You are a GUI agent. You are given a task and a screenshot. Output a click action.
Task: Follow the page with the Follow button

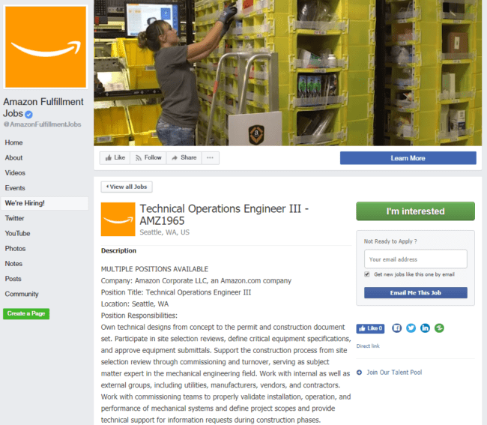click(148, 158)
